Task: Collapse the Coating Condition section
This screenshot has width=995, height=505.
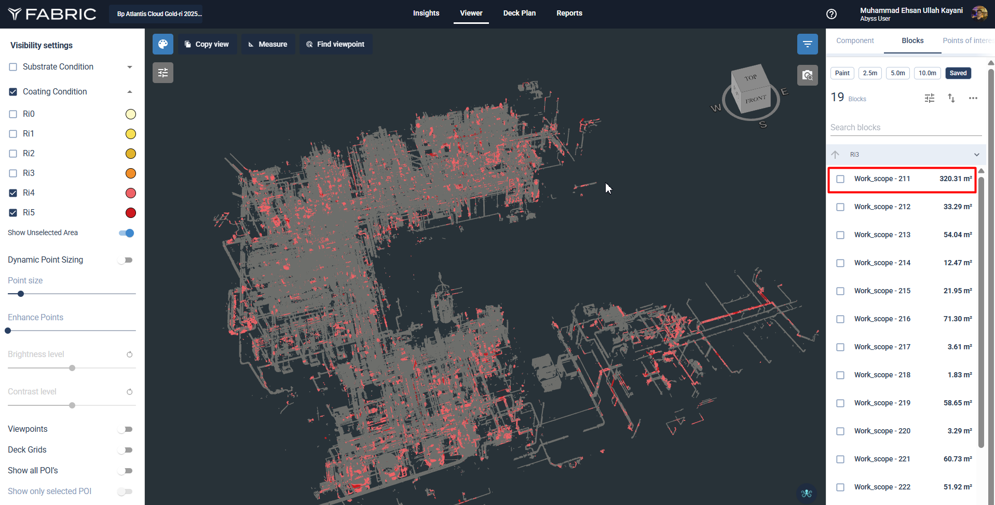Action: pyautogui.click(x=130, y=92)
